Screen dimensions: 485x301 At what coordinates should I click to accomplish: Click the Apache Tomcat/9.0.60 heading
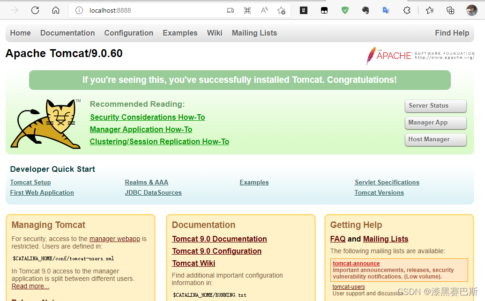coord(64,53)
